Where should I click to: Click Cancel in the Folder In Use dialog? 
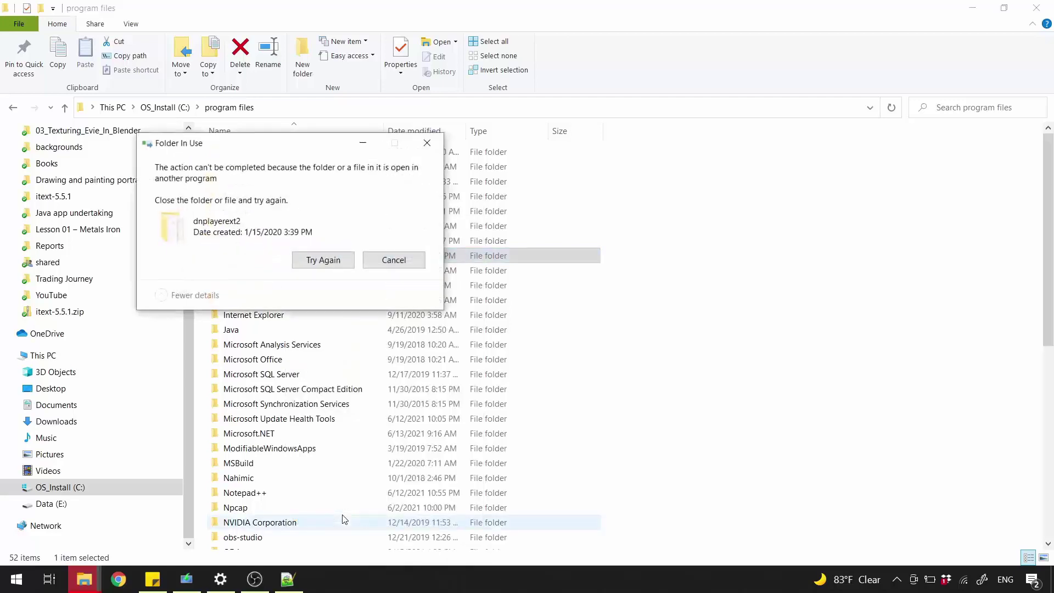pyautogui.click(x=394, y=260)
